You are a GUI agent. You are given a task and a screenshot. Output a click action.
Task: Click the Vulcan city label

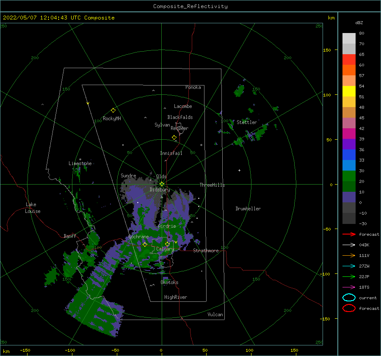point(215,315)
